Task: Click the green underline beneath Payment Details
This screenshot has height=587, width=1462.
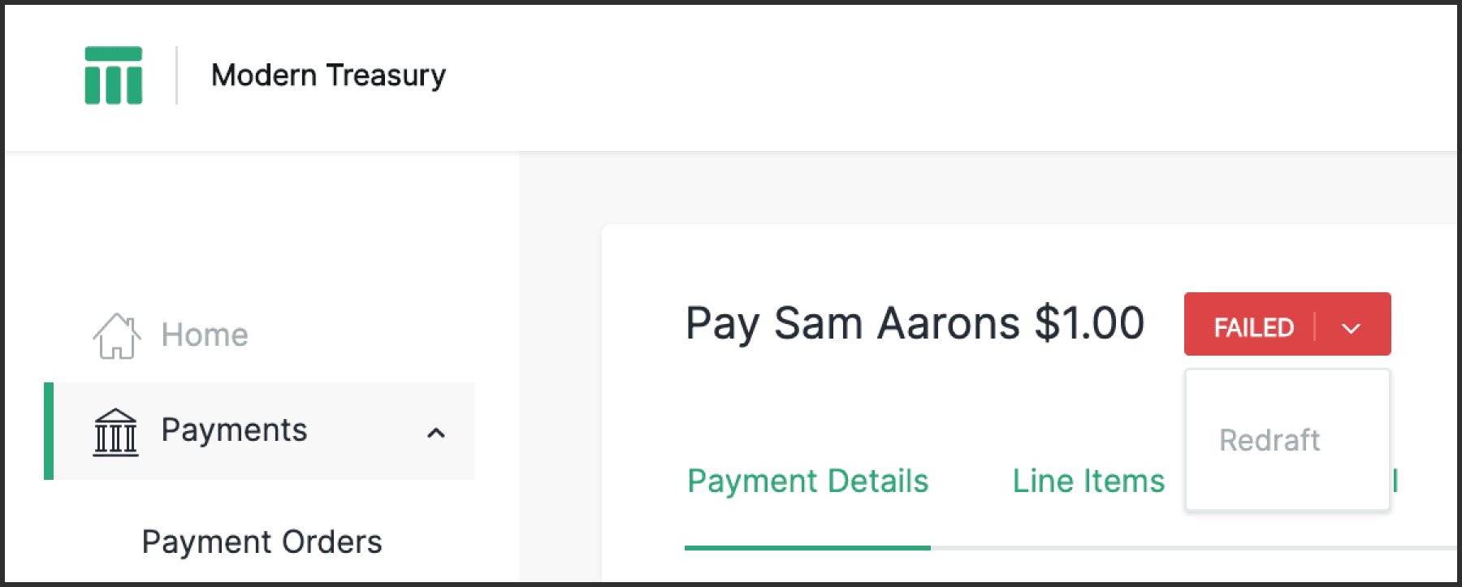Action: click(x=807, y=548)
